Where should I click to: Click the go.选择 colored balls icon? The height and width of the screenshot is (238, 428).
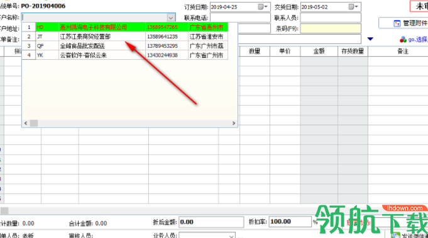point(403,40)
